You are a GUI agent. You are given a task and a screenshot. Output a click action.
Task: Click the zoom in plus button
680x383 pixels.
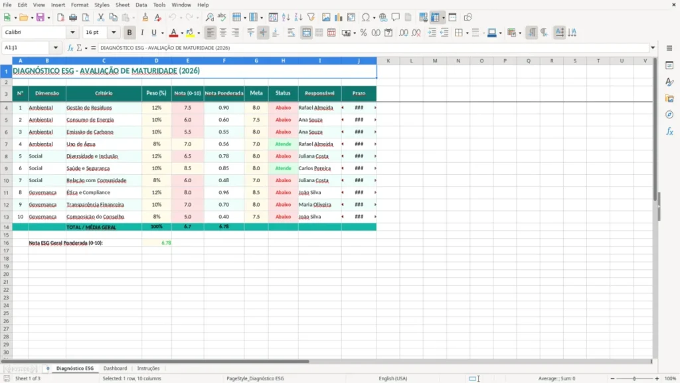[x=657, y=378]
